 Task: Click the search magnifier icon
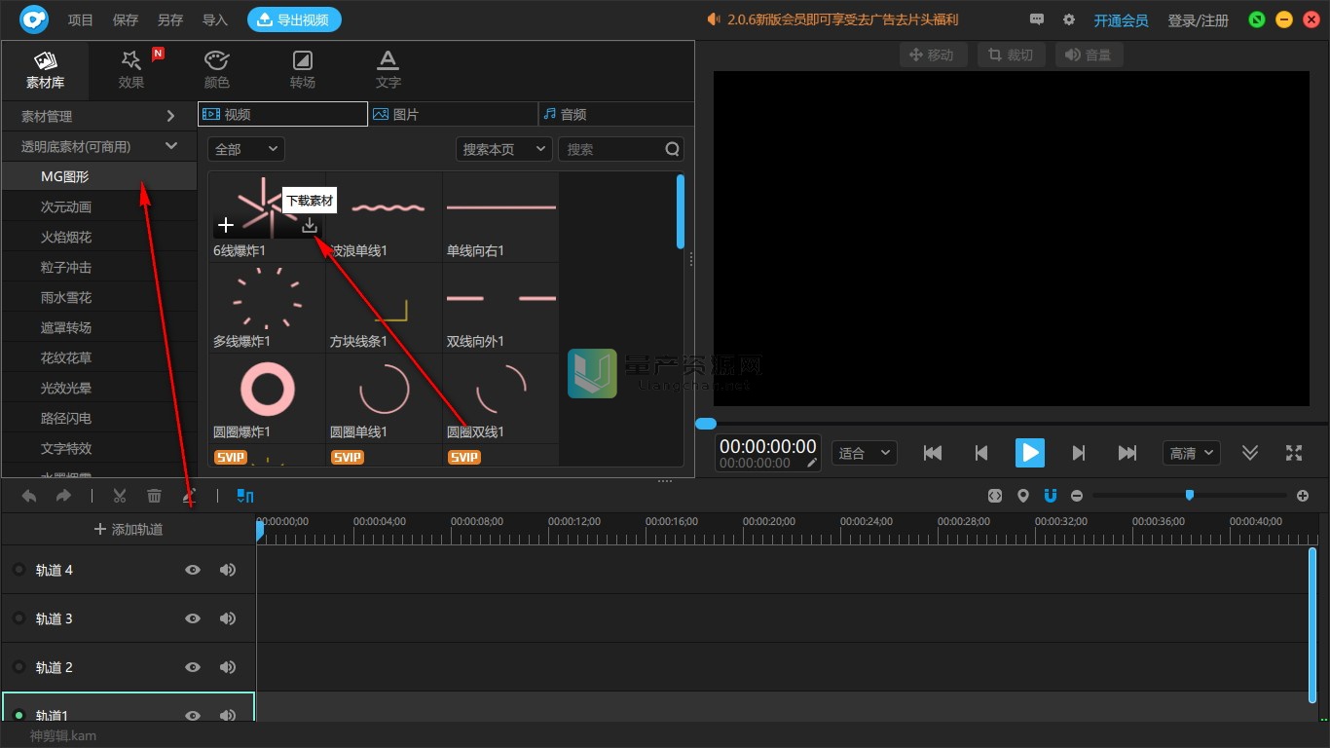pos(672,149)
